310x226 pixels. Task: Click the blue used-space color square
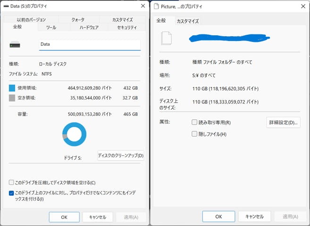12,88
